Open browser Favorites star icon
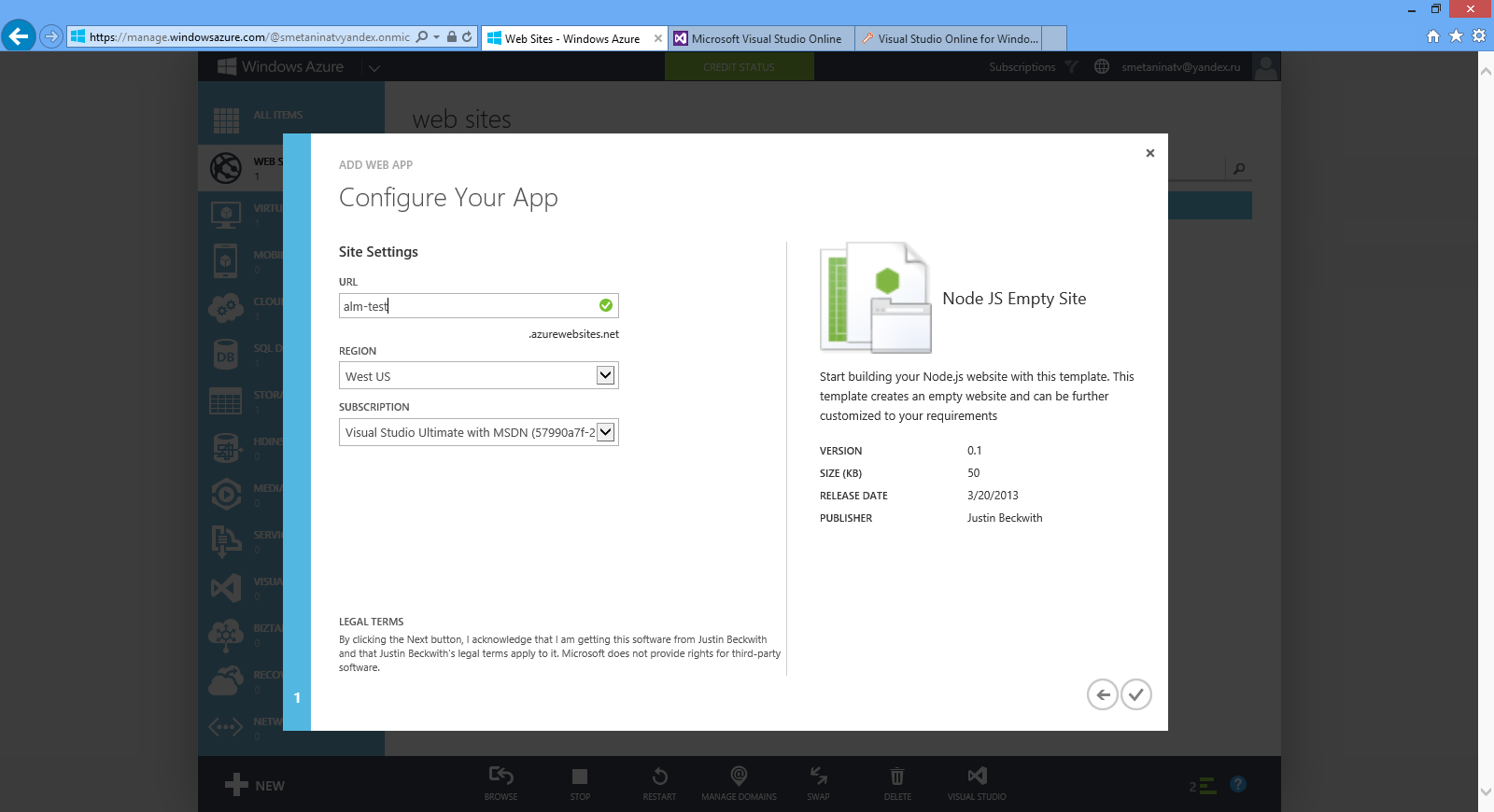Viewport: 1494px width, 812px height. [x=1456, y=36]
